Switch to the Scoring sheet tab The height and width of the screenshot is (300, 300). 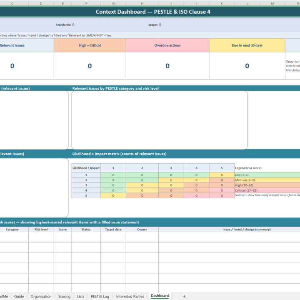64,296
